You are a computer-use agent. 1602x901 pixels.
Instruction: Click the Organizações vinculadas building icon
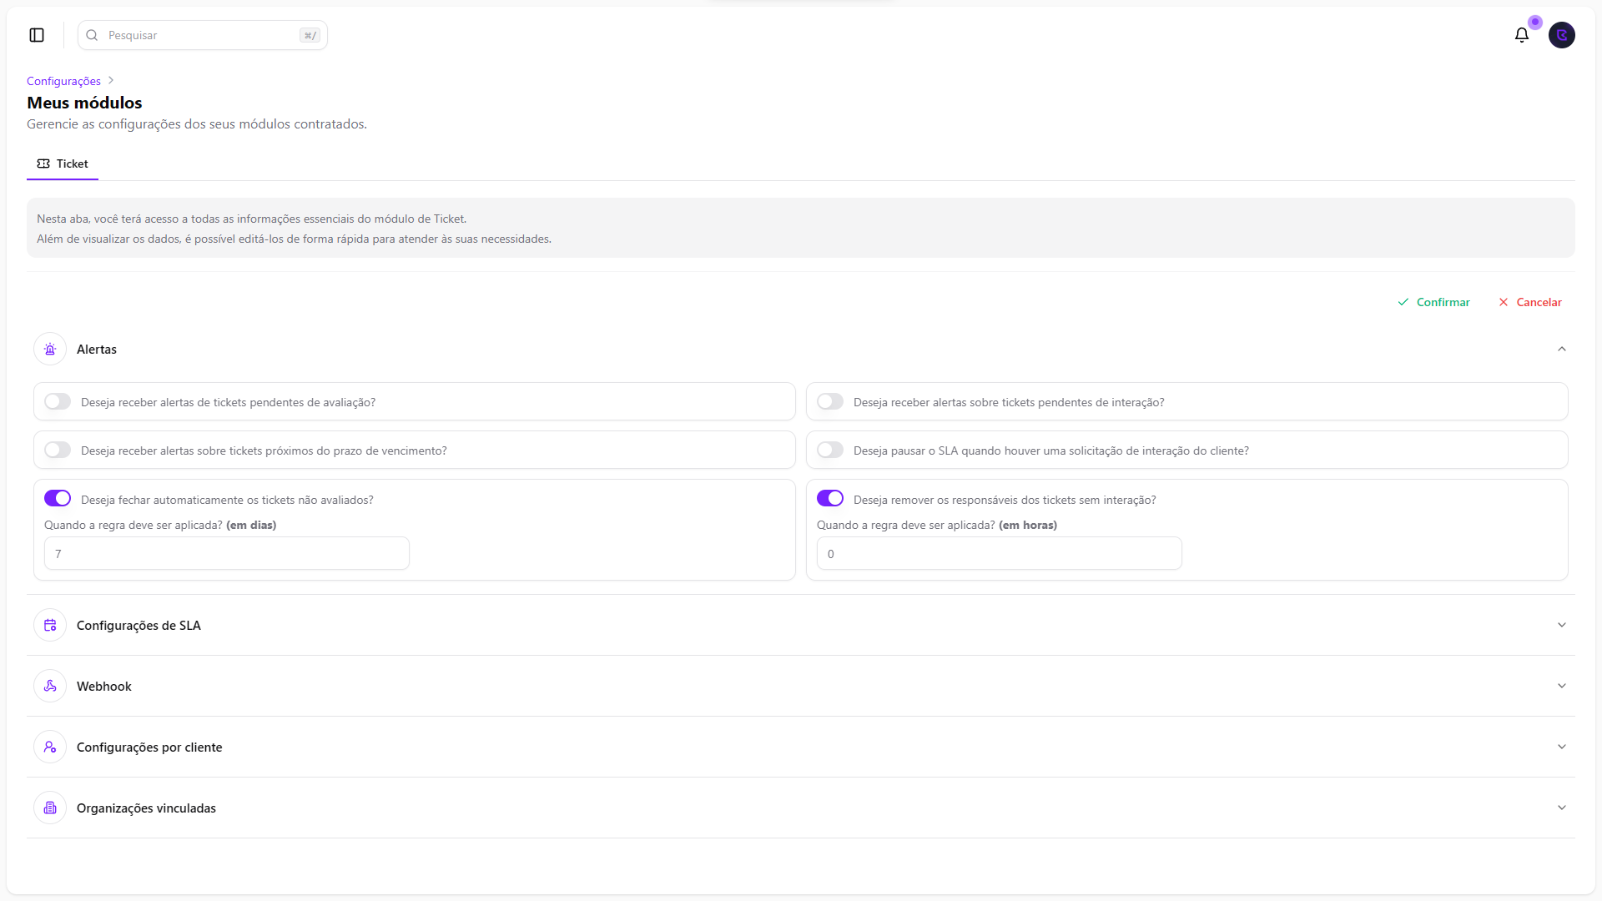click(50, 808)
